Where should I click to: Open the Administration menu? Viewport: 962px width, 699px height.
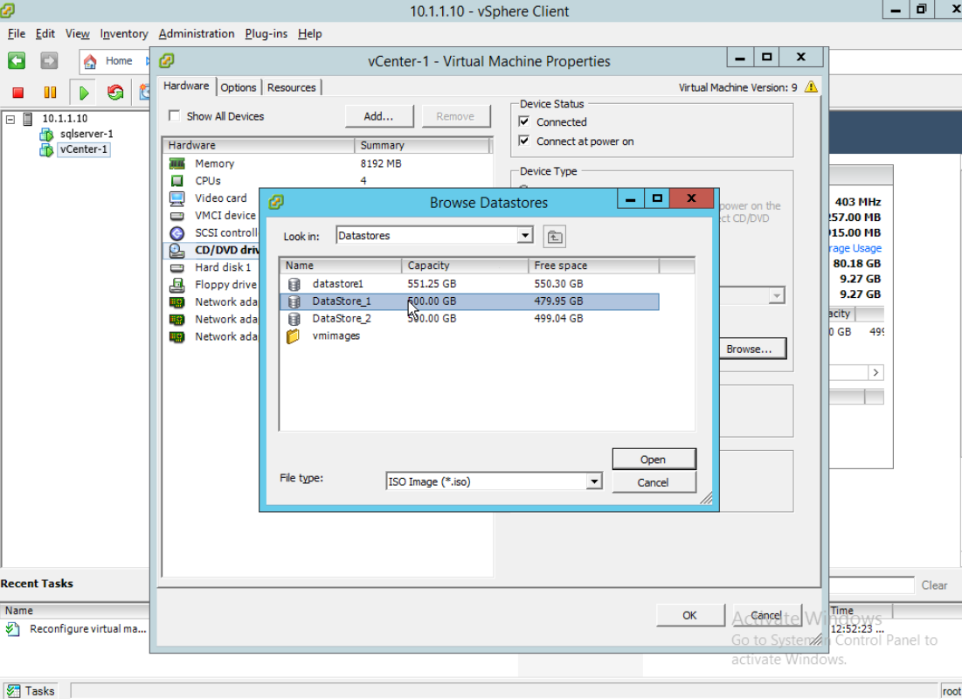tap(197, 34)
